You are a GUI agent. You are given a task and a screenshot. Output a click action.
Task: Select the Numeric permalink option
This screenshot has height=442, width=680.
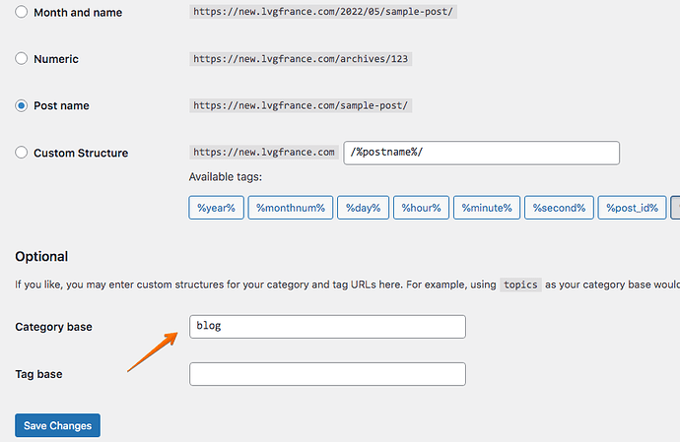(22, 58)
